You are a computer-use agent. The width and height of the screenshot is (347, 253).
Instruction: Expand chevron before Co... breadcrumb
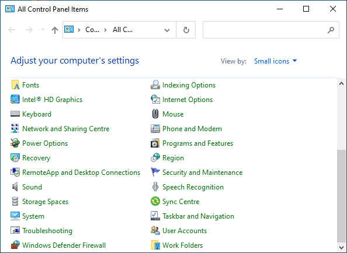pos(79,30)
